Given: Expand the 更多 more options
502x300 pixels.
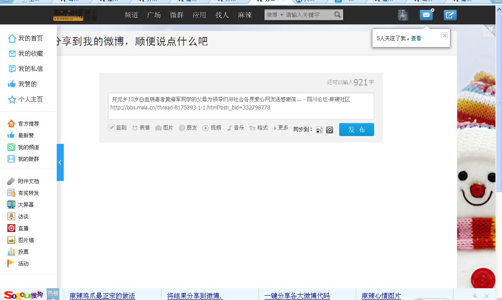Looking at the screenshot, I should pos(281,128).
